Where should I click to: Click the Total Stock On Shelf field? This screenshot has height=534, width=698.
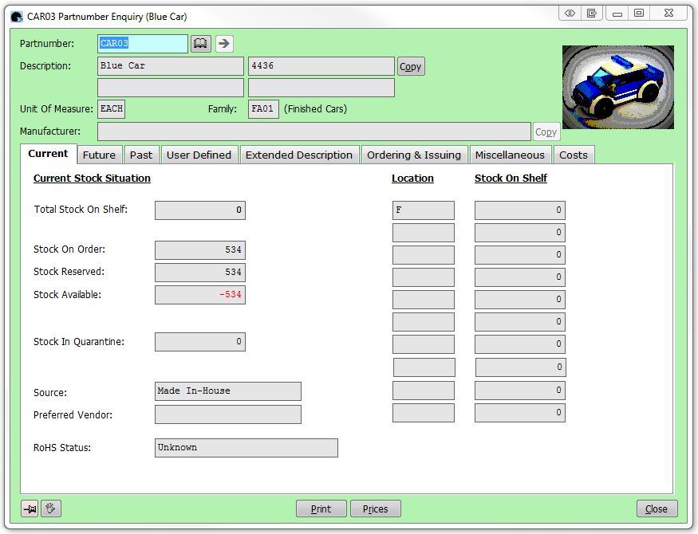[x=200, y=210]
